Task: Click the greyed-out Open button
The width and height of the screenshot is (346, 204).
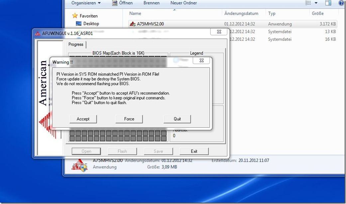Action: point(86,151)
